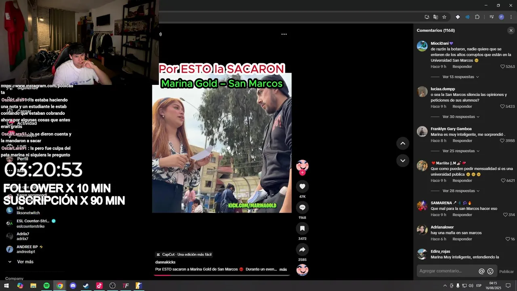
Task: Expand 'Ver 25 respuestas' replies
Action: point(461,151)
